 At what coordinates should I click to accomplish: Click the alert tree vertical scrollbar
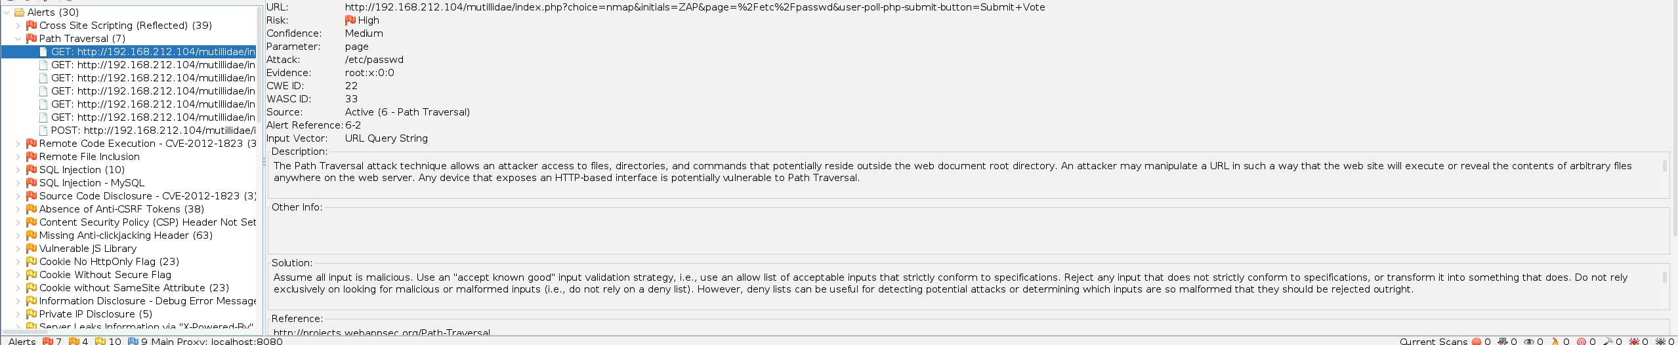(259, 164)
